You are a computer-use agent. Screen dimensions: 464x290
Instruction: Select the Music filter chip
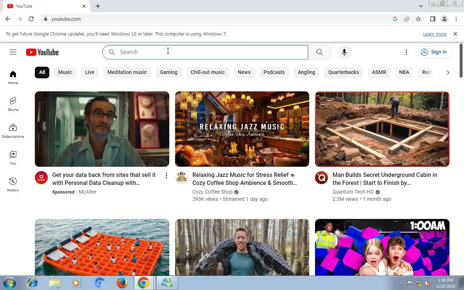point(65,72)
